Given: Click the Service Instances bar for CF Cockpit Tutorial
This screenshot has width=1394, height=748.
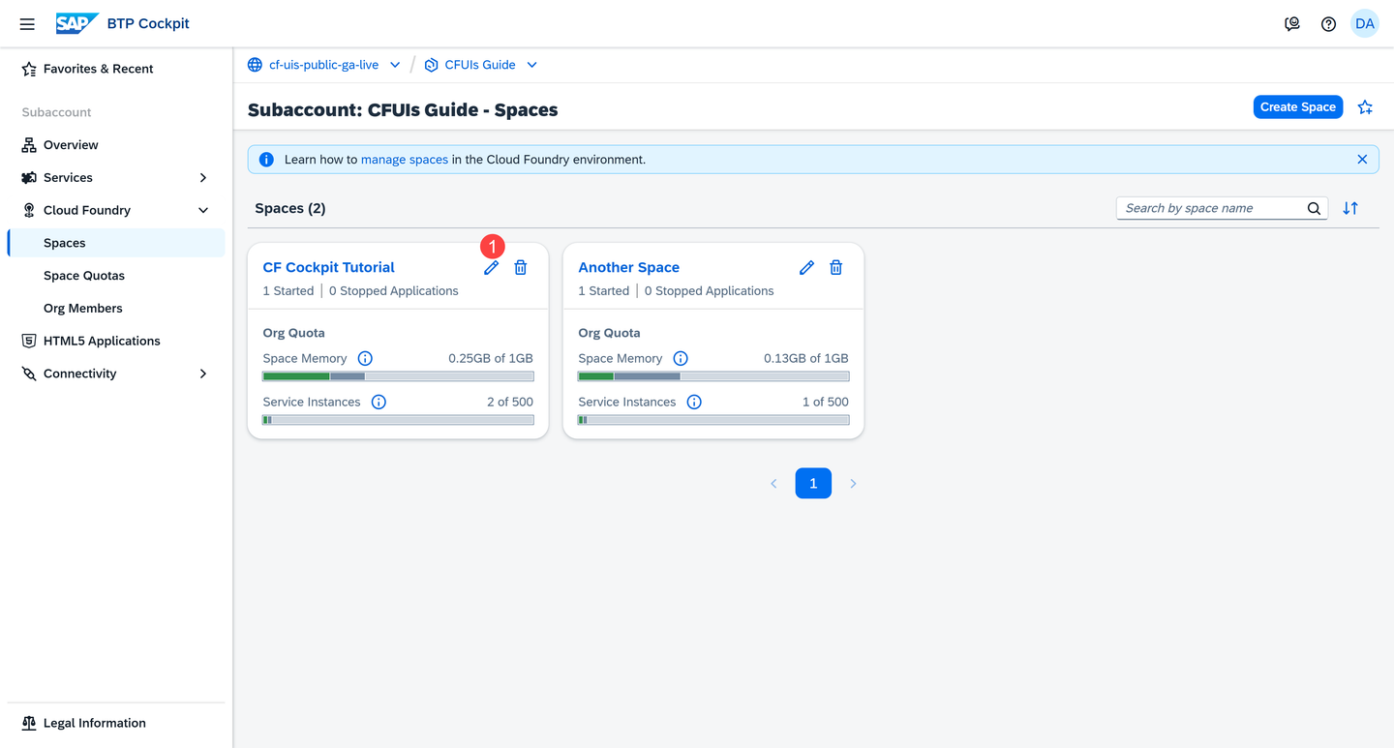Looking at the screenshot, I should (398, 420).
